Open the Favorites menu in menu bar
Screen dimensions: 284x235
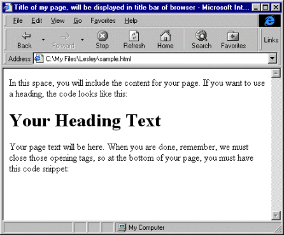pos(103,20)
